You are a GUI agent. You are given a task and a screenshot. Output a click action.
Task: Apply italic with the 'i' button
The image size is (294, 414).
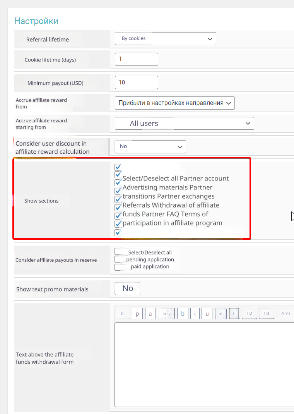pos(195,314)
